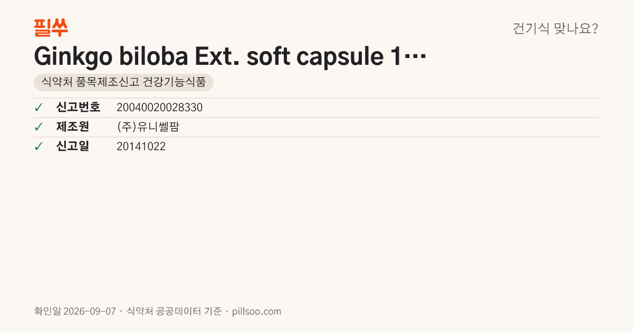Screen dimensions: 633x332
Task: Click 식약처 공공데이터 기준 footer text
Action: coord(174,311)
